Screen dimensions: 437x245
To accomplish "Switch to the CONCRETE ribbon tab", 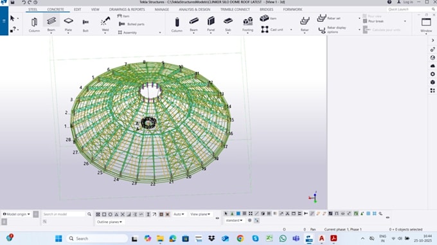I will (55, 10).
